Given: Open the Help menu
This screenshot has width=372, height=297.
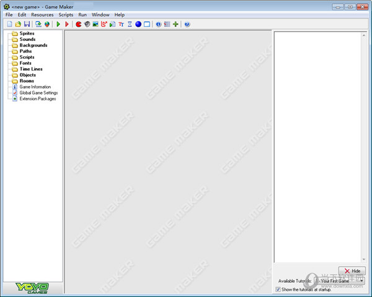Looking at the screenshot, I should point(120,15).
